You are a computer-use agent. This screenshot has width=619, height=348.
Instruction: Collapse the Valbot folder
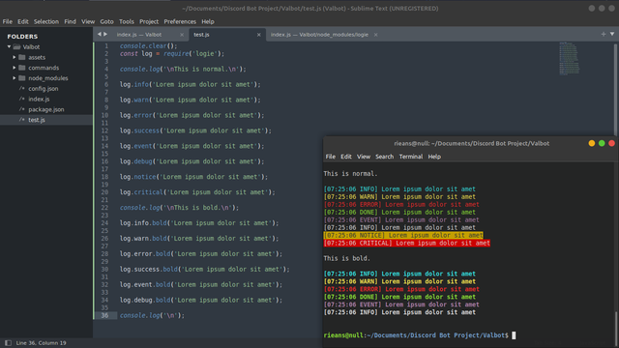[9, 47]
